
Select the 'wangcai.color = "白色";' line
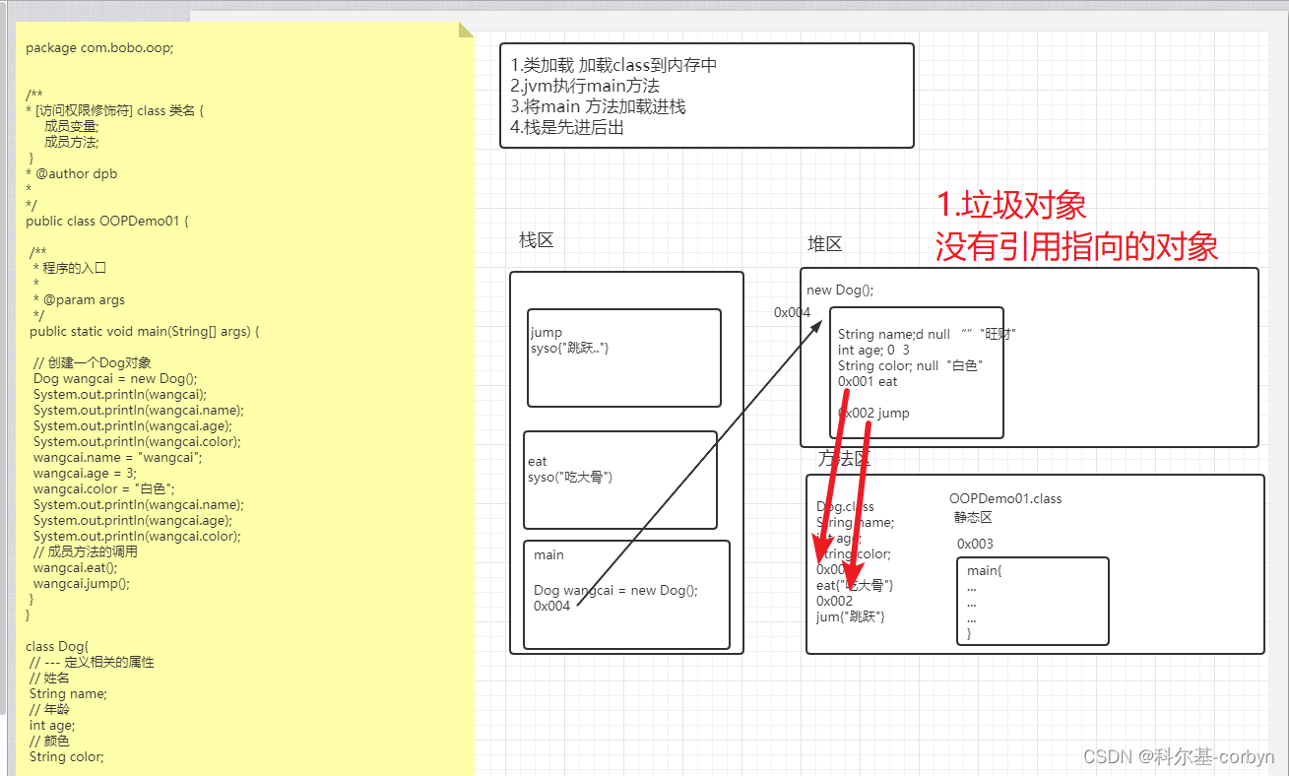coord(103,488)
